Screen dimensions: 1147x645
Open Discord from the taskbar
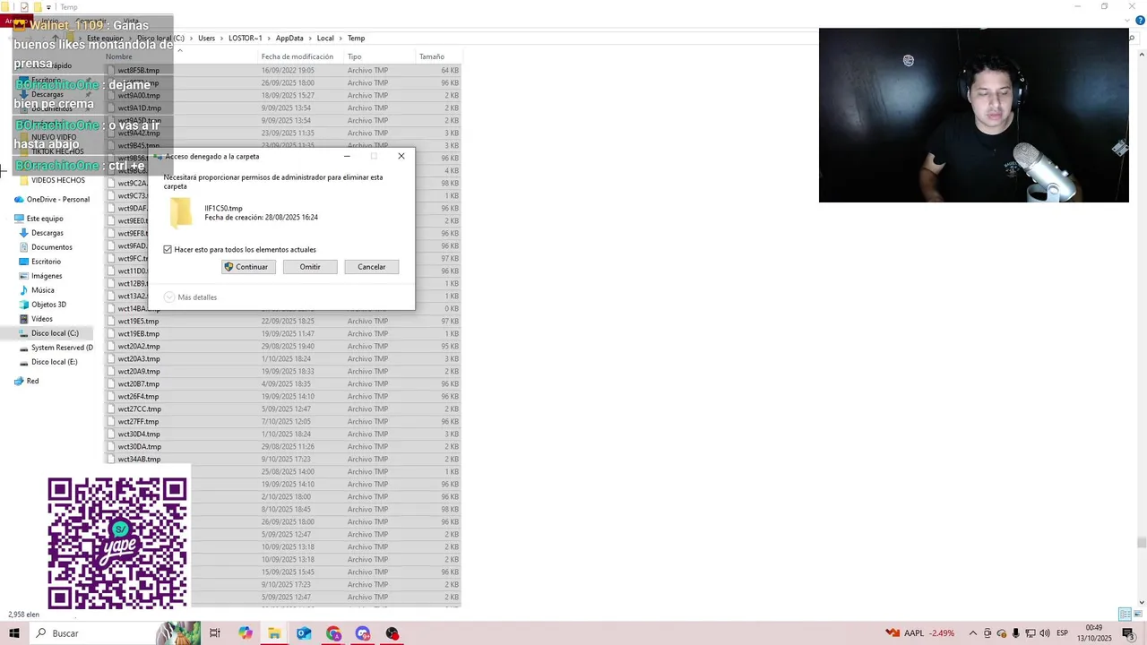(363, 633)
